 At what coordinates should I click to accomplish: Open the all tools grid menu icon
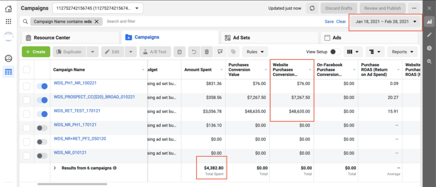pos(9,22)
